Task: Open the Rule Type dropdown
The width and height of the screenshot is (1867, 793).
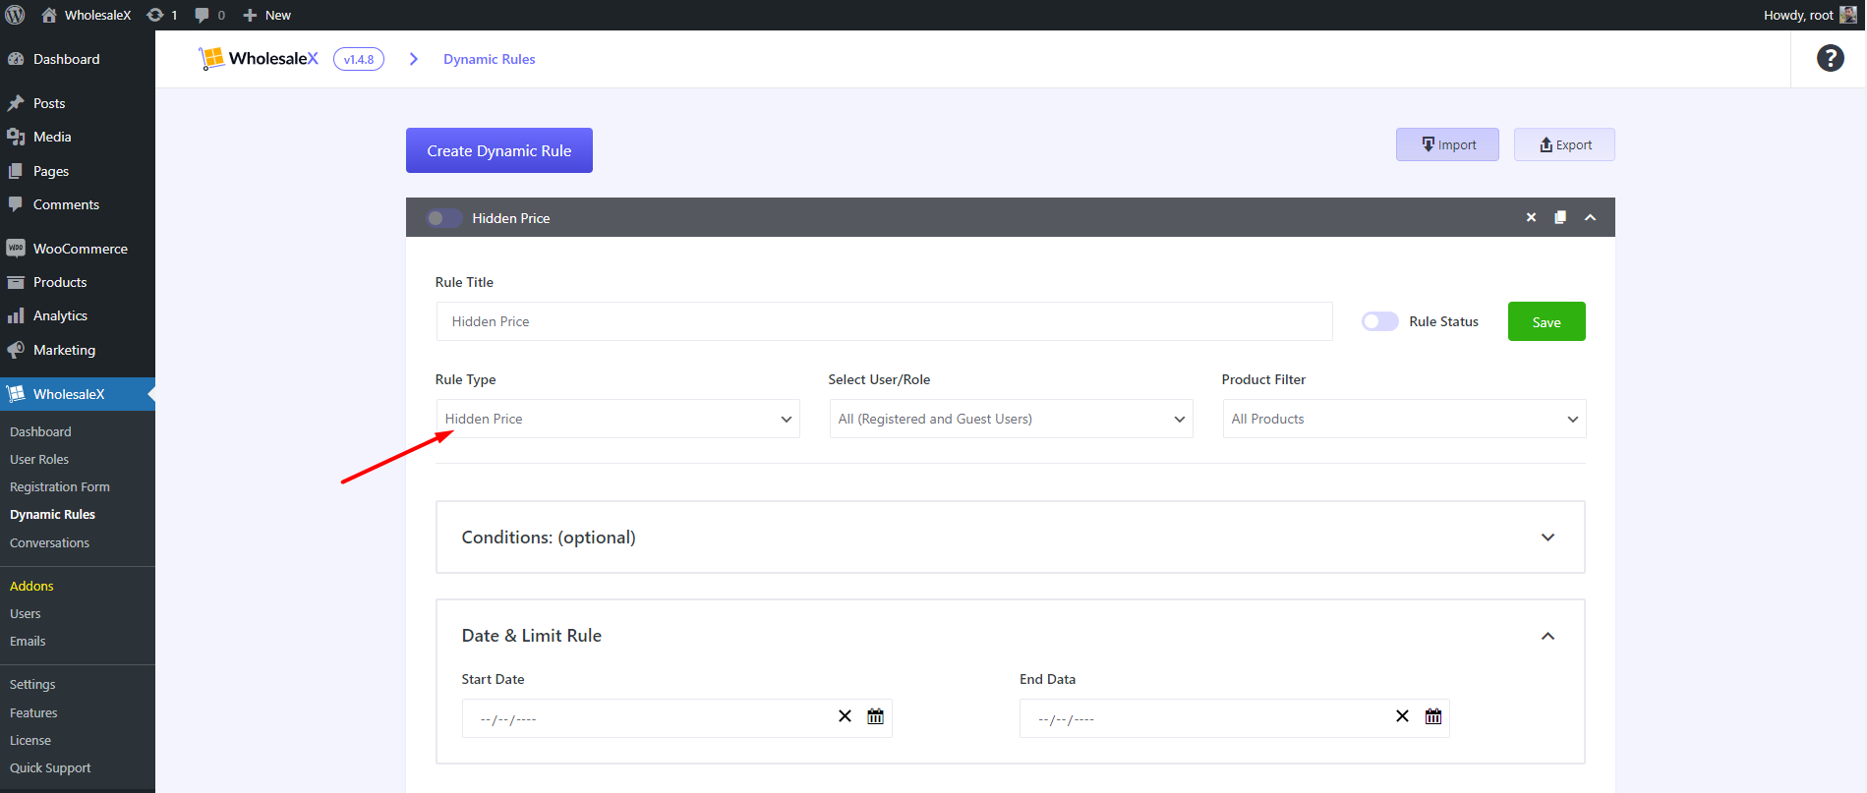Action: click(x=618, y=419)
